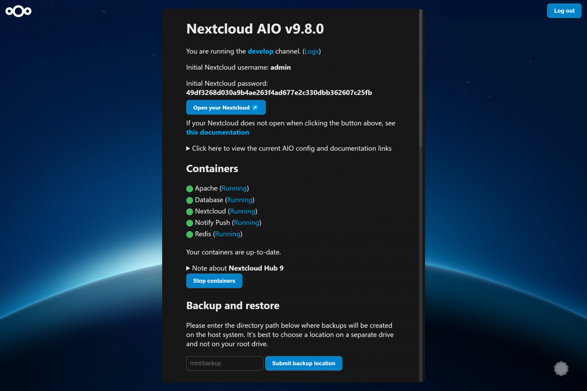Expand the note about Nextcloud Hub 9
The height and width of the screenshot is (391, 587).
click(x=234, y=268)
